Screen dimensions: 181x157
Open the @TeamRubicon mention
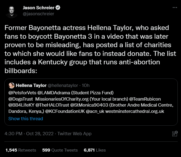[145, 99]
